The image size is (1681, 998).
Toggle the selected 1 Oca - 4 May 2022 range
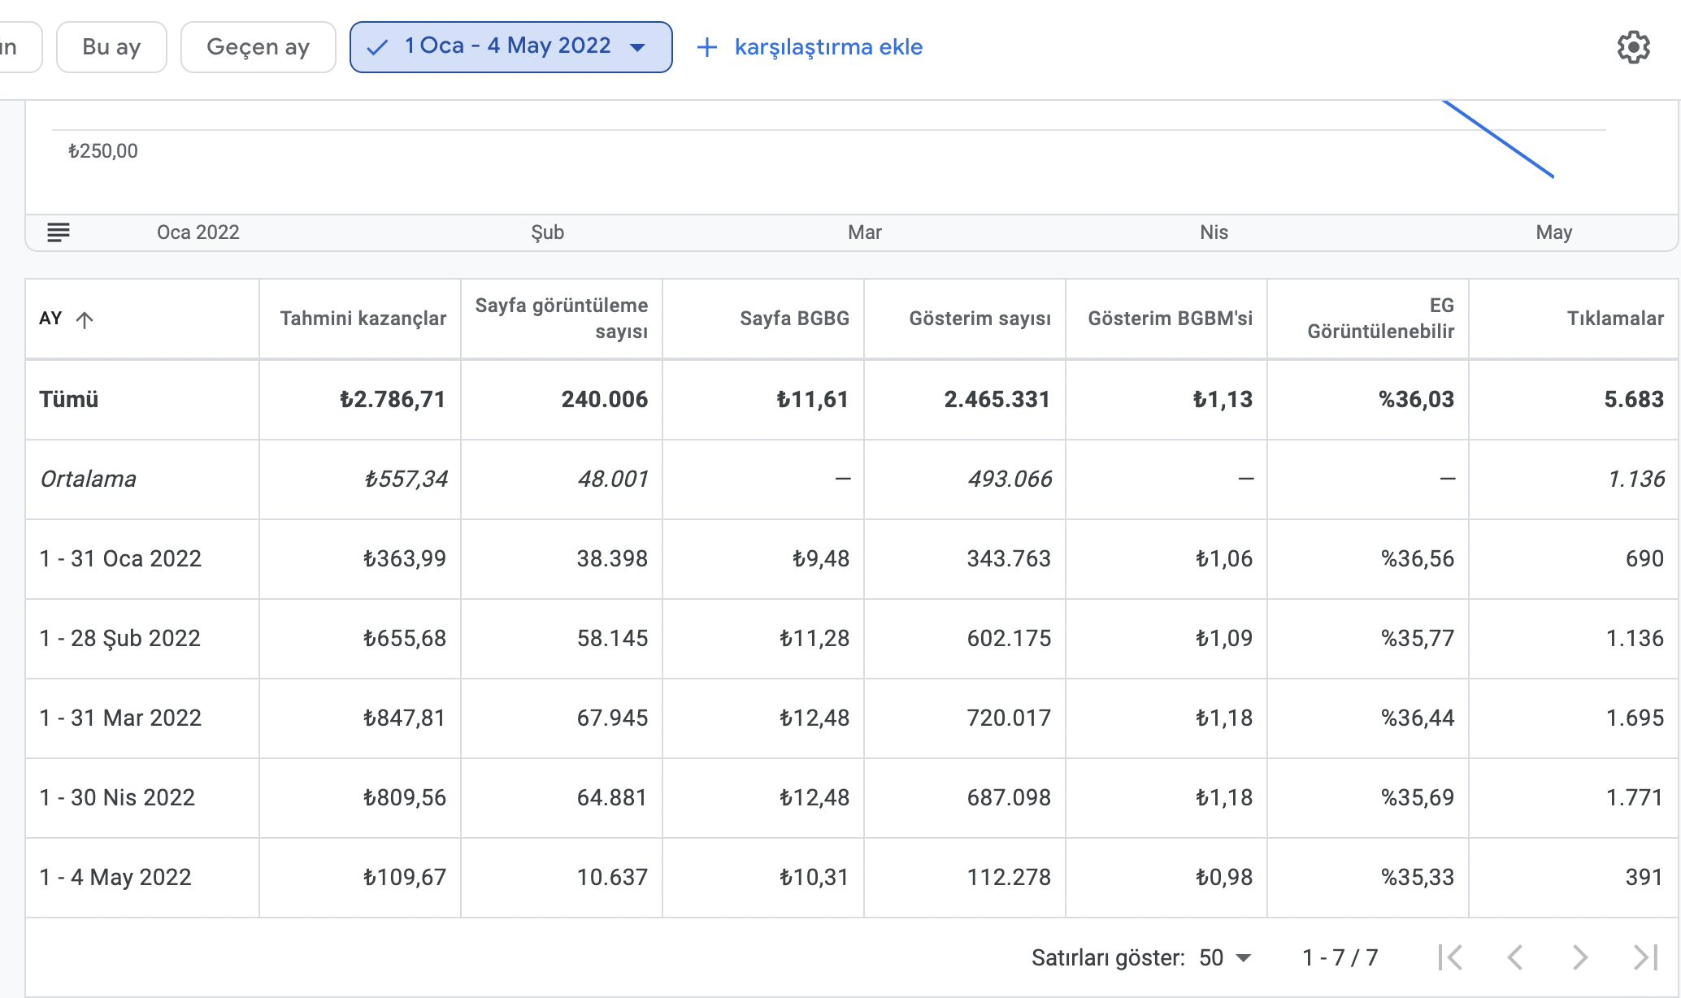click(x=510, y=47)
